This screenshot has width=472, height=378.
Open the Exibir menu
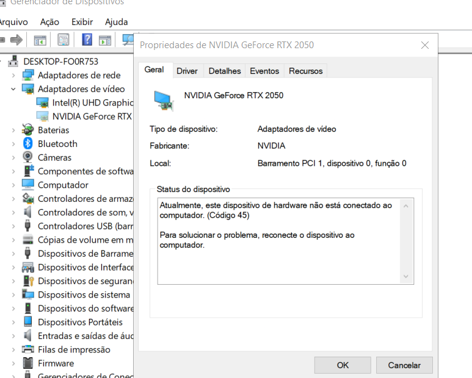tap(82, 22)
